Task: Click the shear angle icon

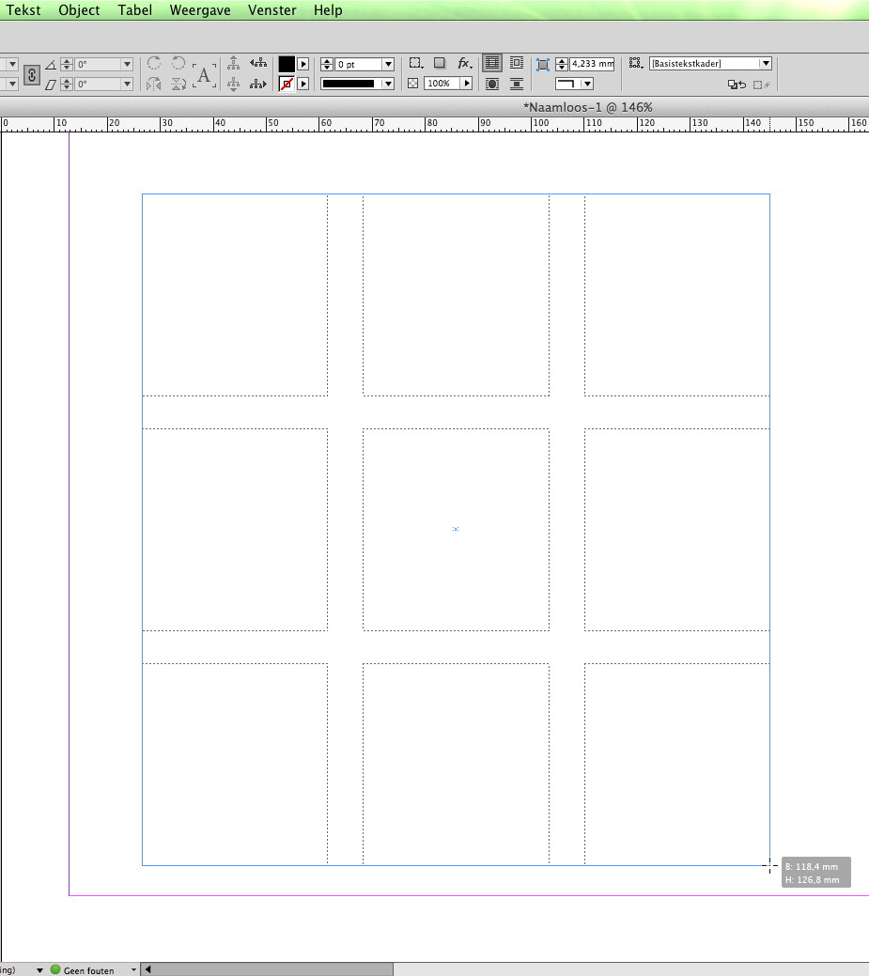Action: click(x=51, y=84)
